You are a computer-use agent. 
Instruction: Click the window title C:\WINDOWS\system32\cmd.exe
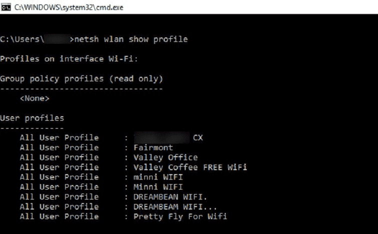pyautogui.click(x=69, y=7)
